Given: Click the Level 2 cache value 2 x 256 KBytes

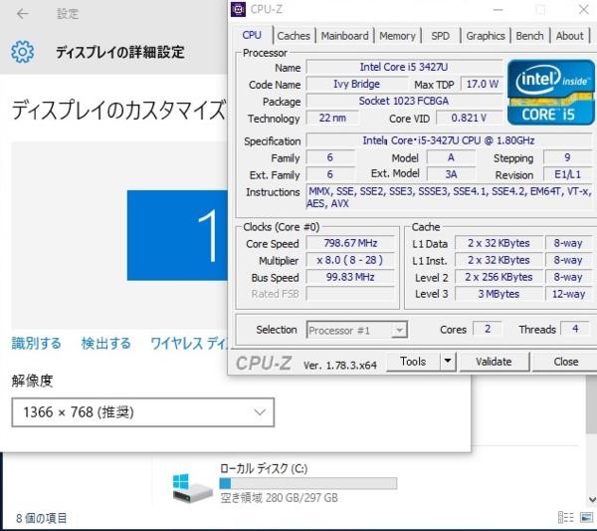Looking at the screenshot, I should 498,277.
